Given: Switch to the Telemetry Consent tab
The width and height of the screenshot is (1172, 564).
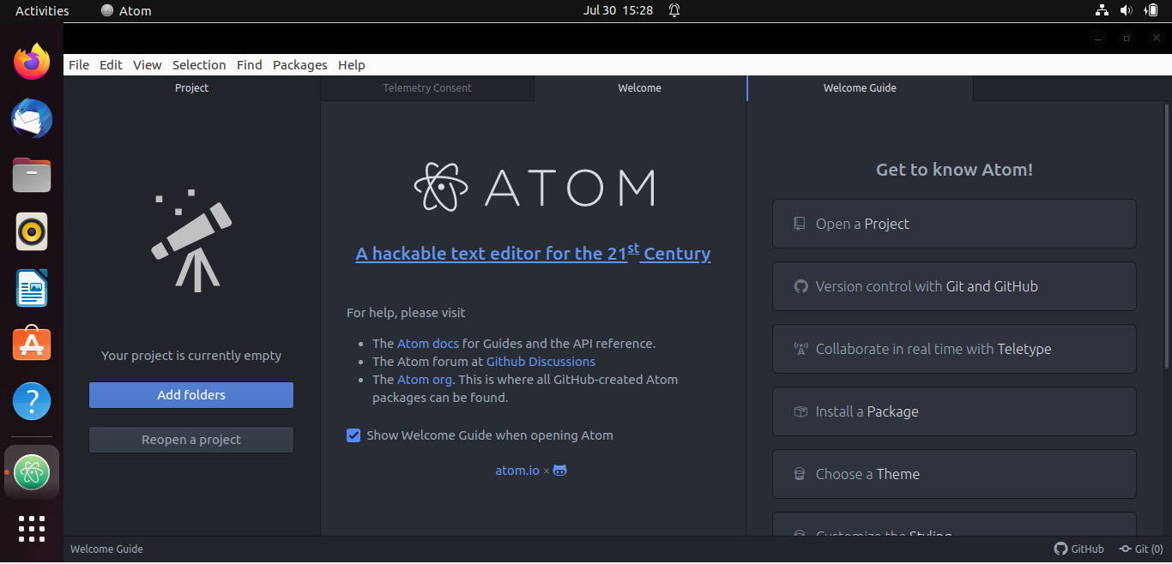Looking at the screenshot, I should tap(427, 88).
